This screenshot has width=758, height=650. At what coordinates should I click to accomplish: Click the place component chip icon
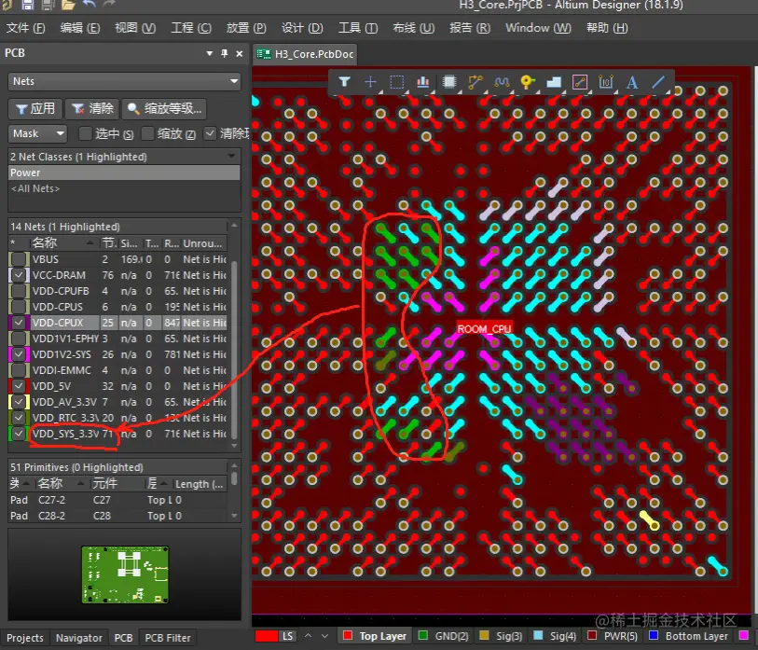[x=449, y=82]
